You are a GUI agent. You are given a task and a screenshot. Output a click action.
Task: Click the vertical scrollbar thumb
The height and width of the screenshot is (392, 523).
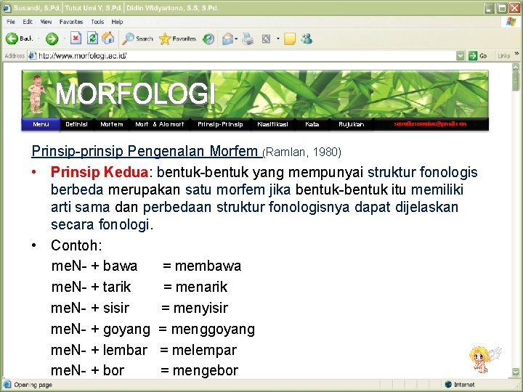tap(516, 81)
